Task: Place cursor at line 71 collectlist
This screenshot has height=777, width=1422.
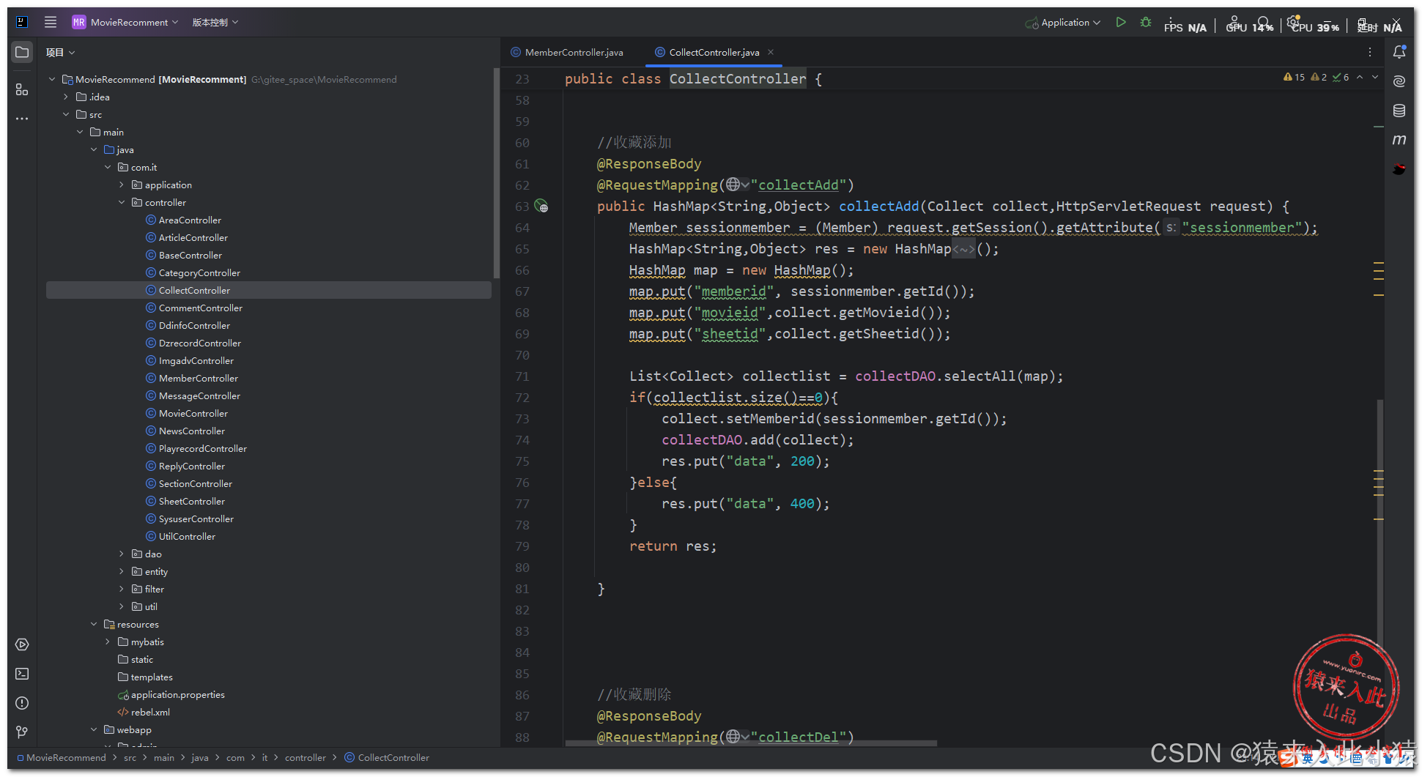Action: pos(786,376)
